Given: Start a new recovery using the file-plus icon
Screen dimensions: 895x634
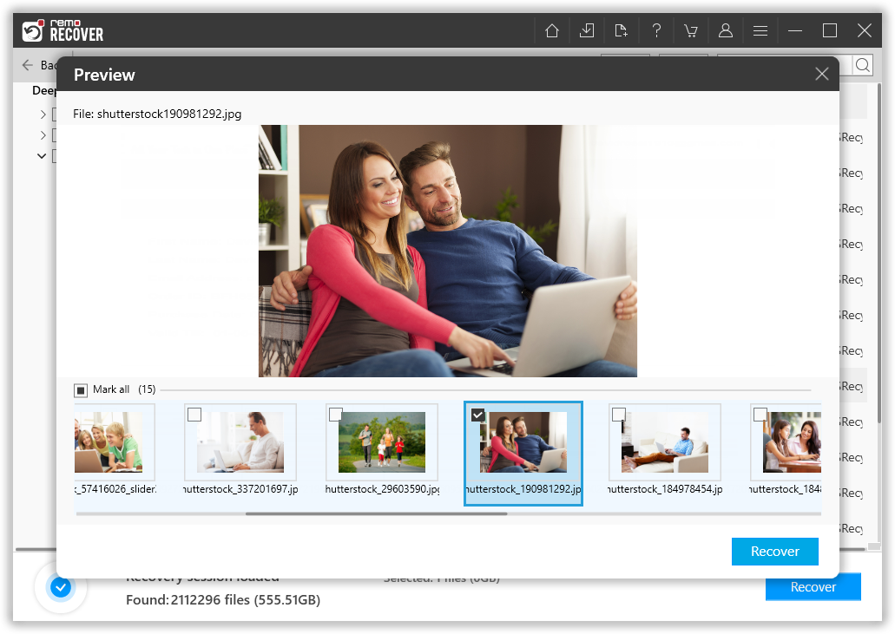Looking at the screenshot, I should 621,29.
